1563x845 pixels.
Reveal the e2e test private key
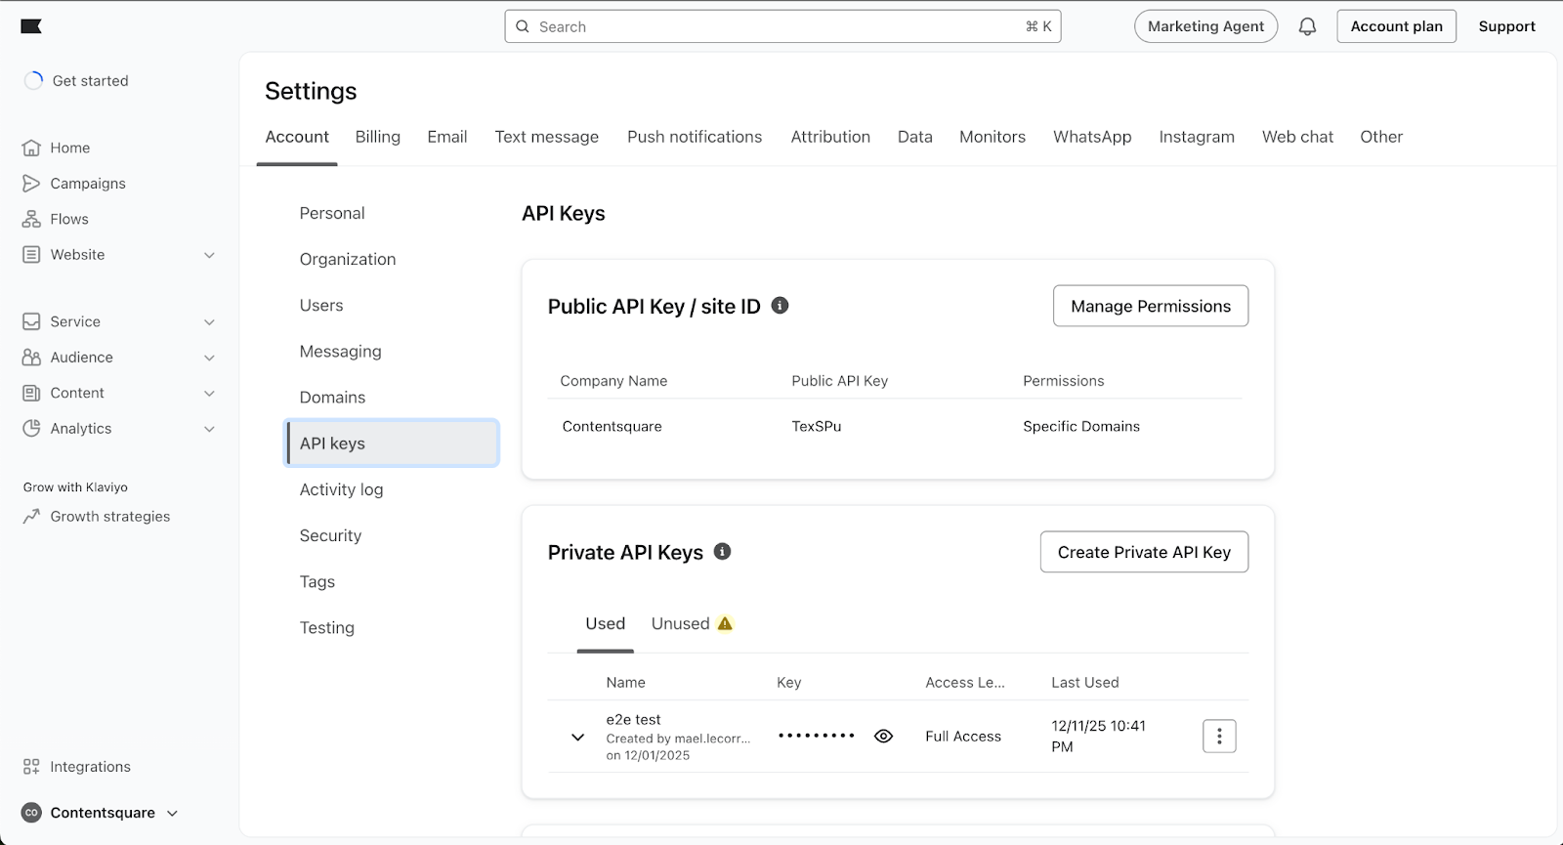pos(883,737)
